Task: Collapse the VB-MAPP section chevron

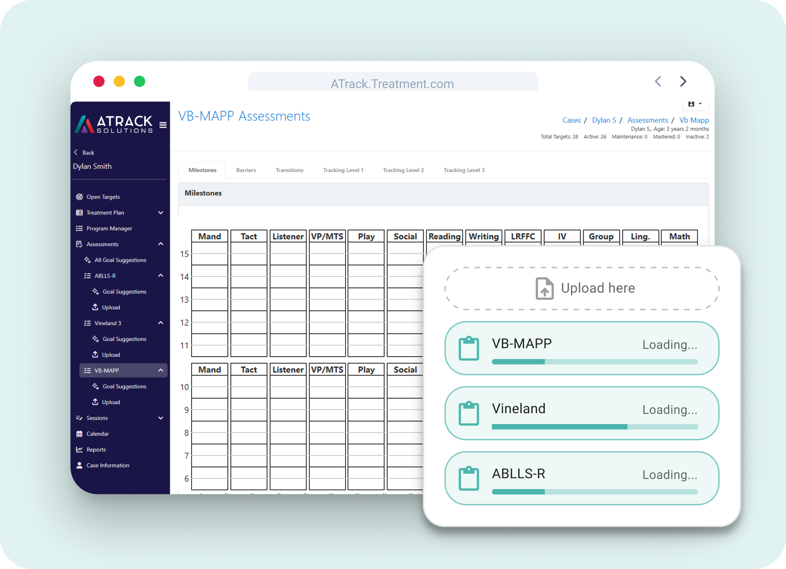Action: tap(160, 370)
